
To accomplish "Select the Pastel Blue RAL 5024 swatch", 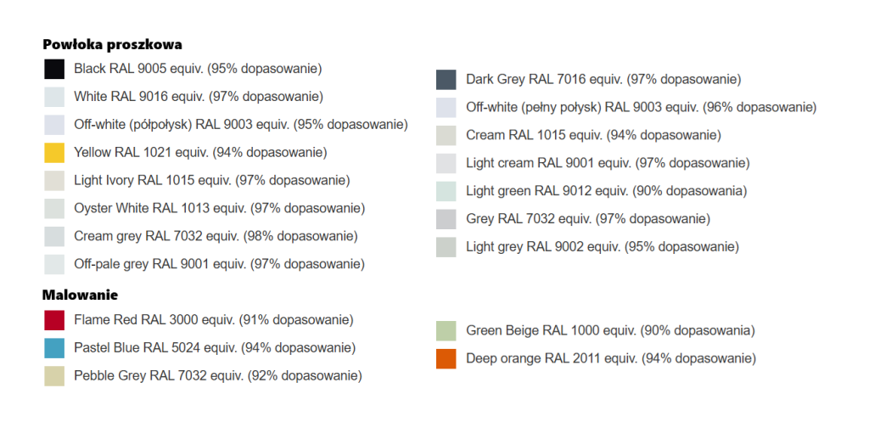I will coord(54,348).
